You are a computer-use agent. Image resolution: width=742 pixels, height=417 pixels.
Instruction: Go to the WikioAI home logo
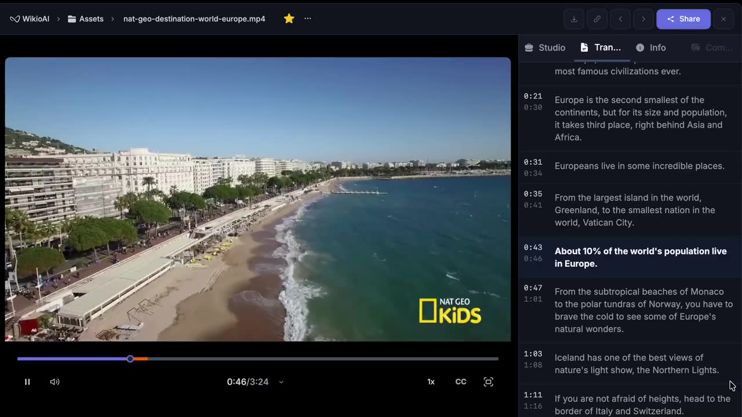pos(30,19)
